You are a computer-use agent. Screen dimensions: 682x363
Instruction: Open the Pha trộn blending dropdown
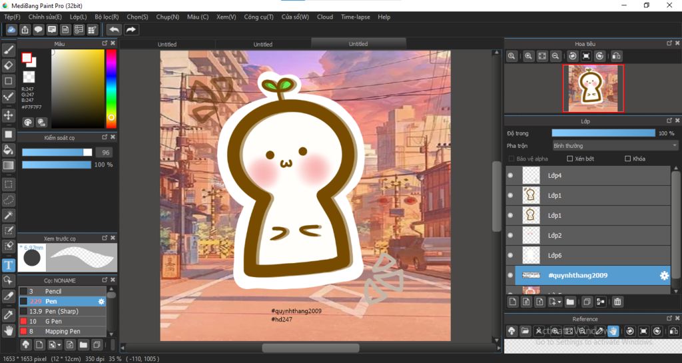point(615,146)
